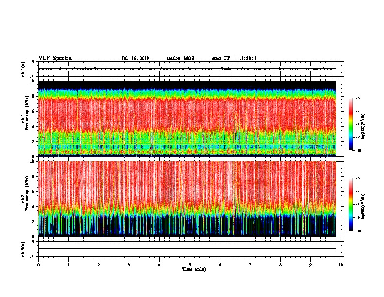
Task: Click the "6" tick label on time axis
Action: pyautogui.click(x=220, y=264)
